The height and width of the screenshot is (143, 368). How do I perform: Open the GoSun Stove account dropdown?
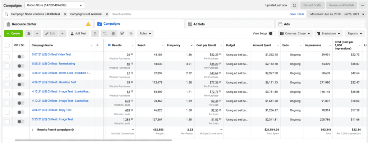pos(55,5)
